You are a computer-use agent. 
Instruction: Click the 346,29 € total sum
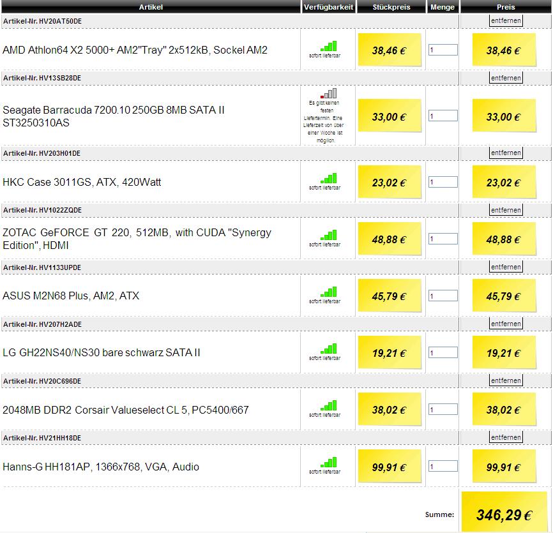(504, 515)
